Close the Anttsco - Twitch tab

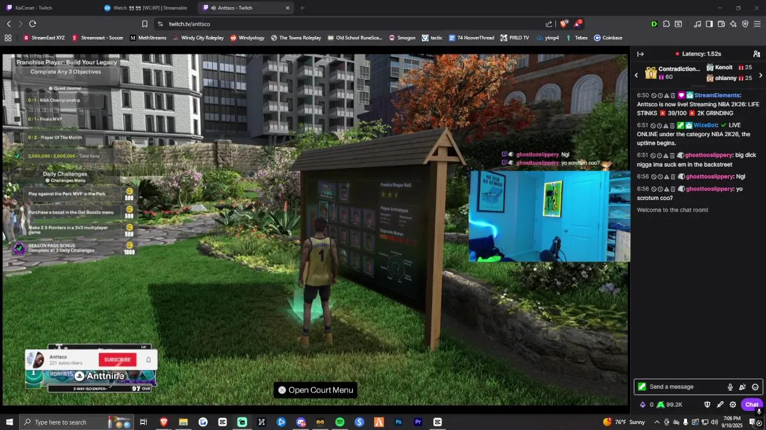point(287,8)
